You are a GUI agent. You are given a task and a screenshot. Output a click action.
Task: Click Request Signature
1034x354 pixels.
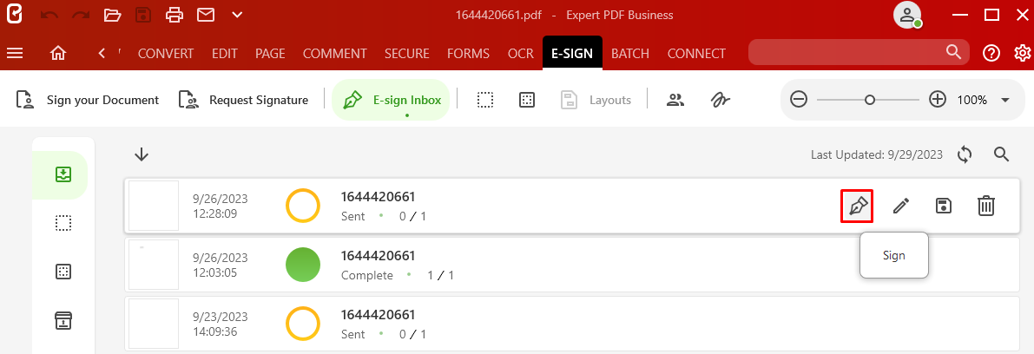tap(243, 100)
